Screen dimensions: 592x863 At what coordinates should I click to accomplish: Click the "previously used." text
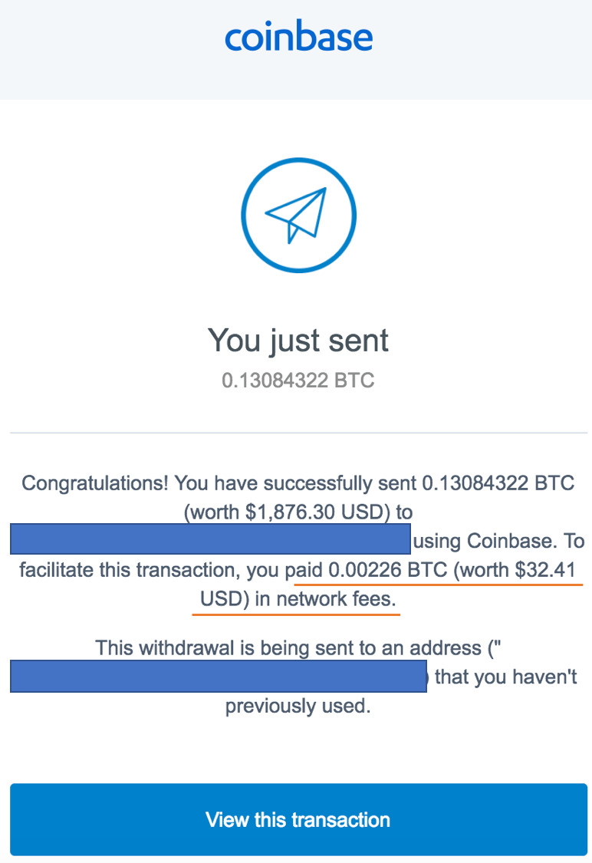[x=298, y=706]
